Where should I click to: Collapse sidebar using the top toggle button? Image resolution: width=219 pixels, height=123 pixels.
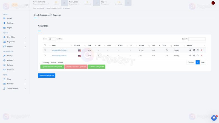(x=27, y=5)
